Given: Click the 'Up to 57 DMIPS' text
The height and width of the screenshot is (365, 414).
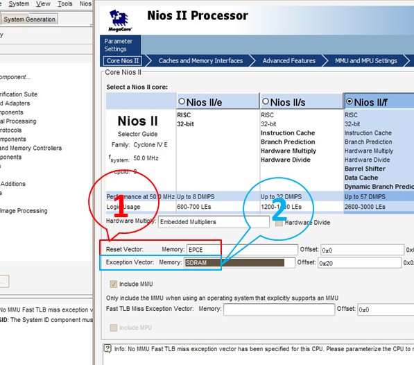Looking at the screenshot, I should [365, 197].
